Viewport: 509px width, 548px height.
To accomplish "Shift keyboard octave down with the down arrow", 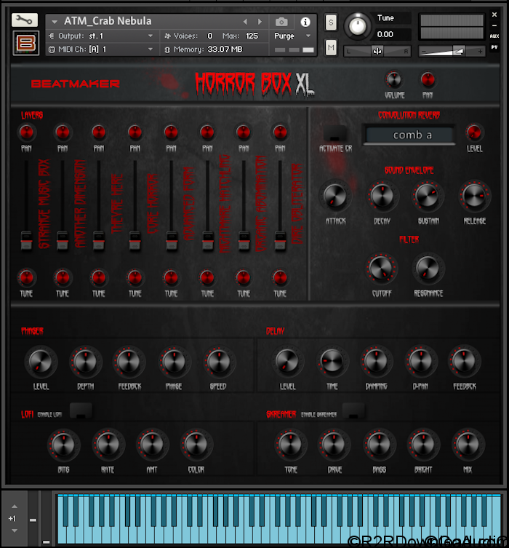I will point(15,531).
